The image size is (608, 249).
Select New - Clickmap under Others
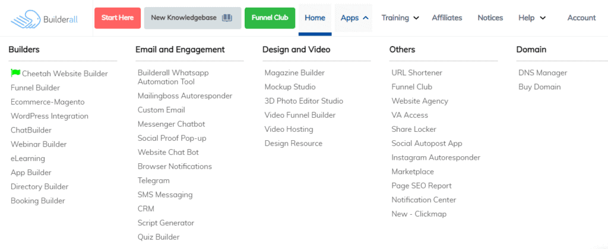click(419, 214)
